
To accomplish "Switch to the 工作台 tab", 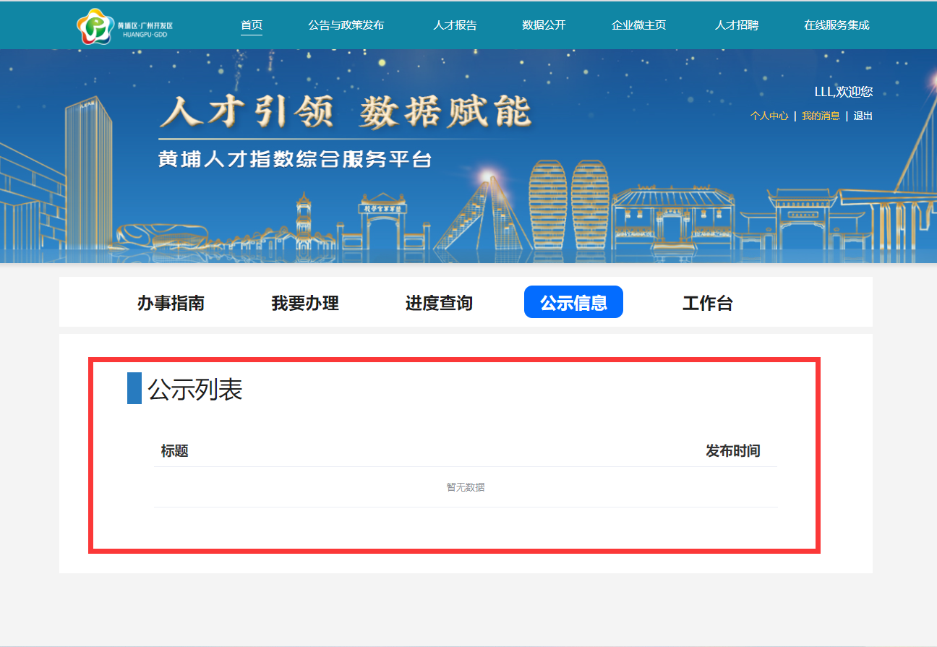I will pyautogui.click(x=707, y=303).
